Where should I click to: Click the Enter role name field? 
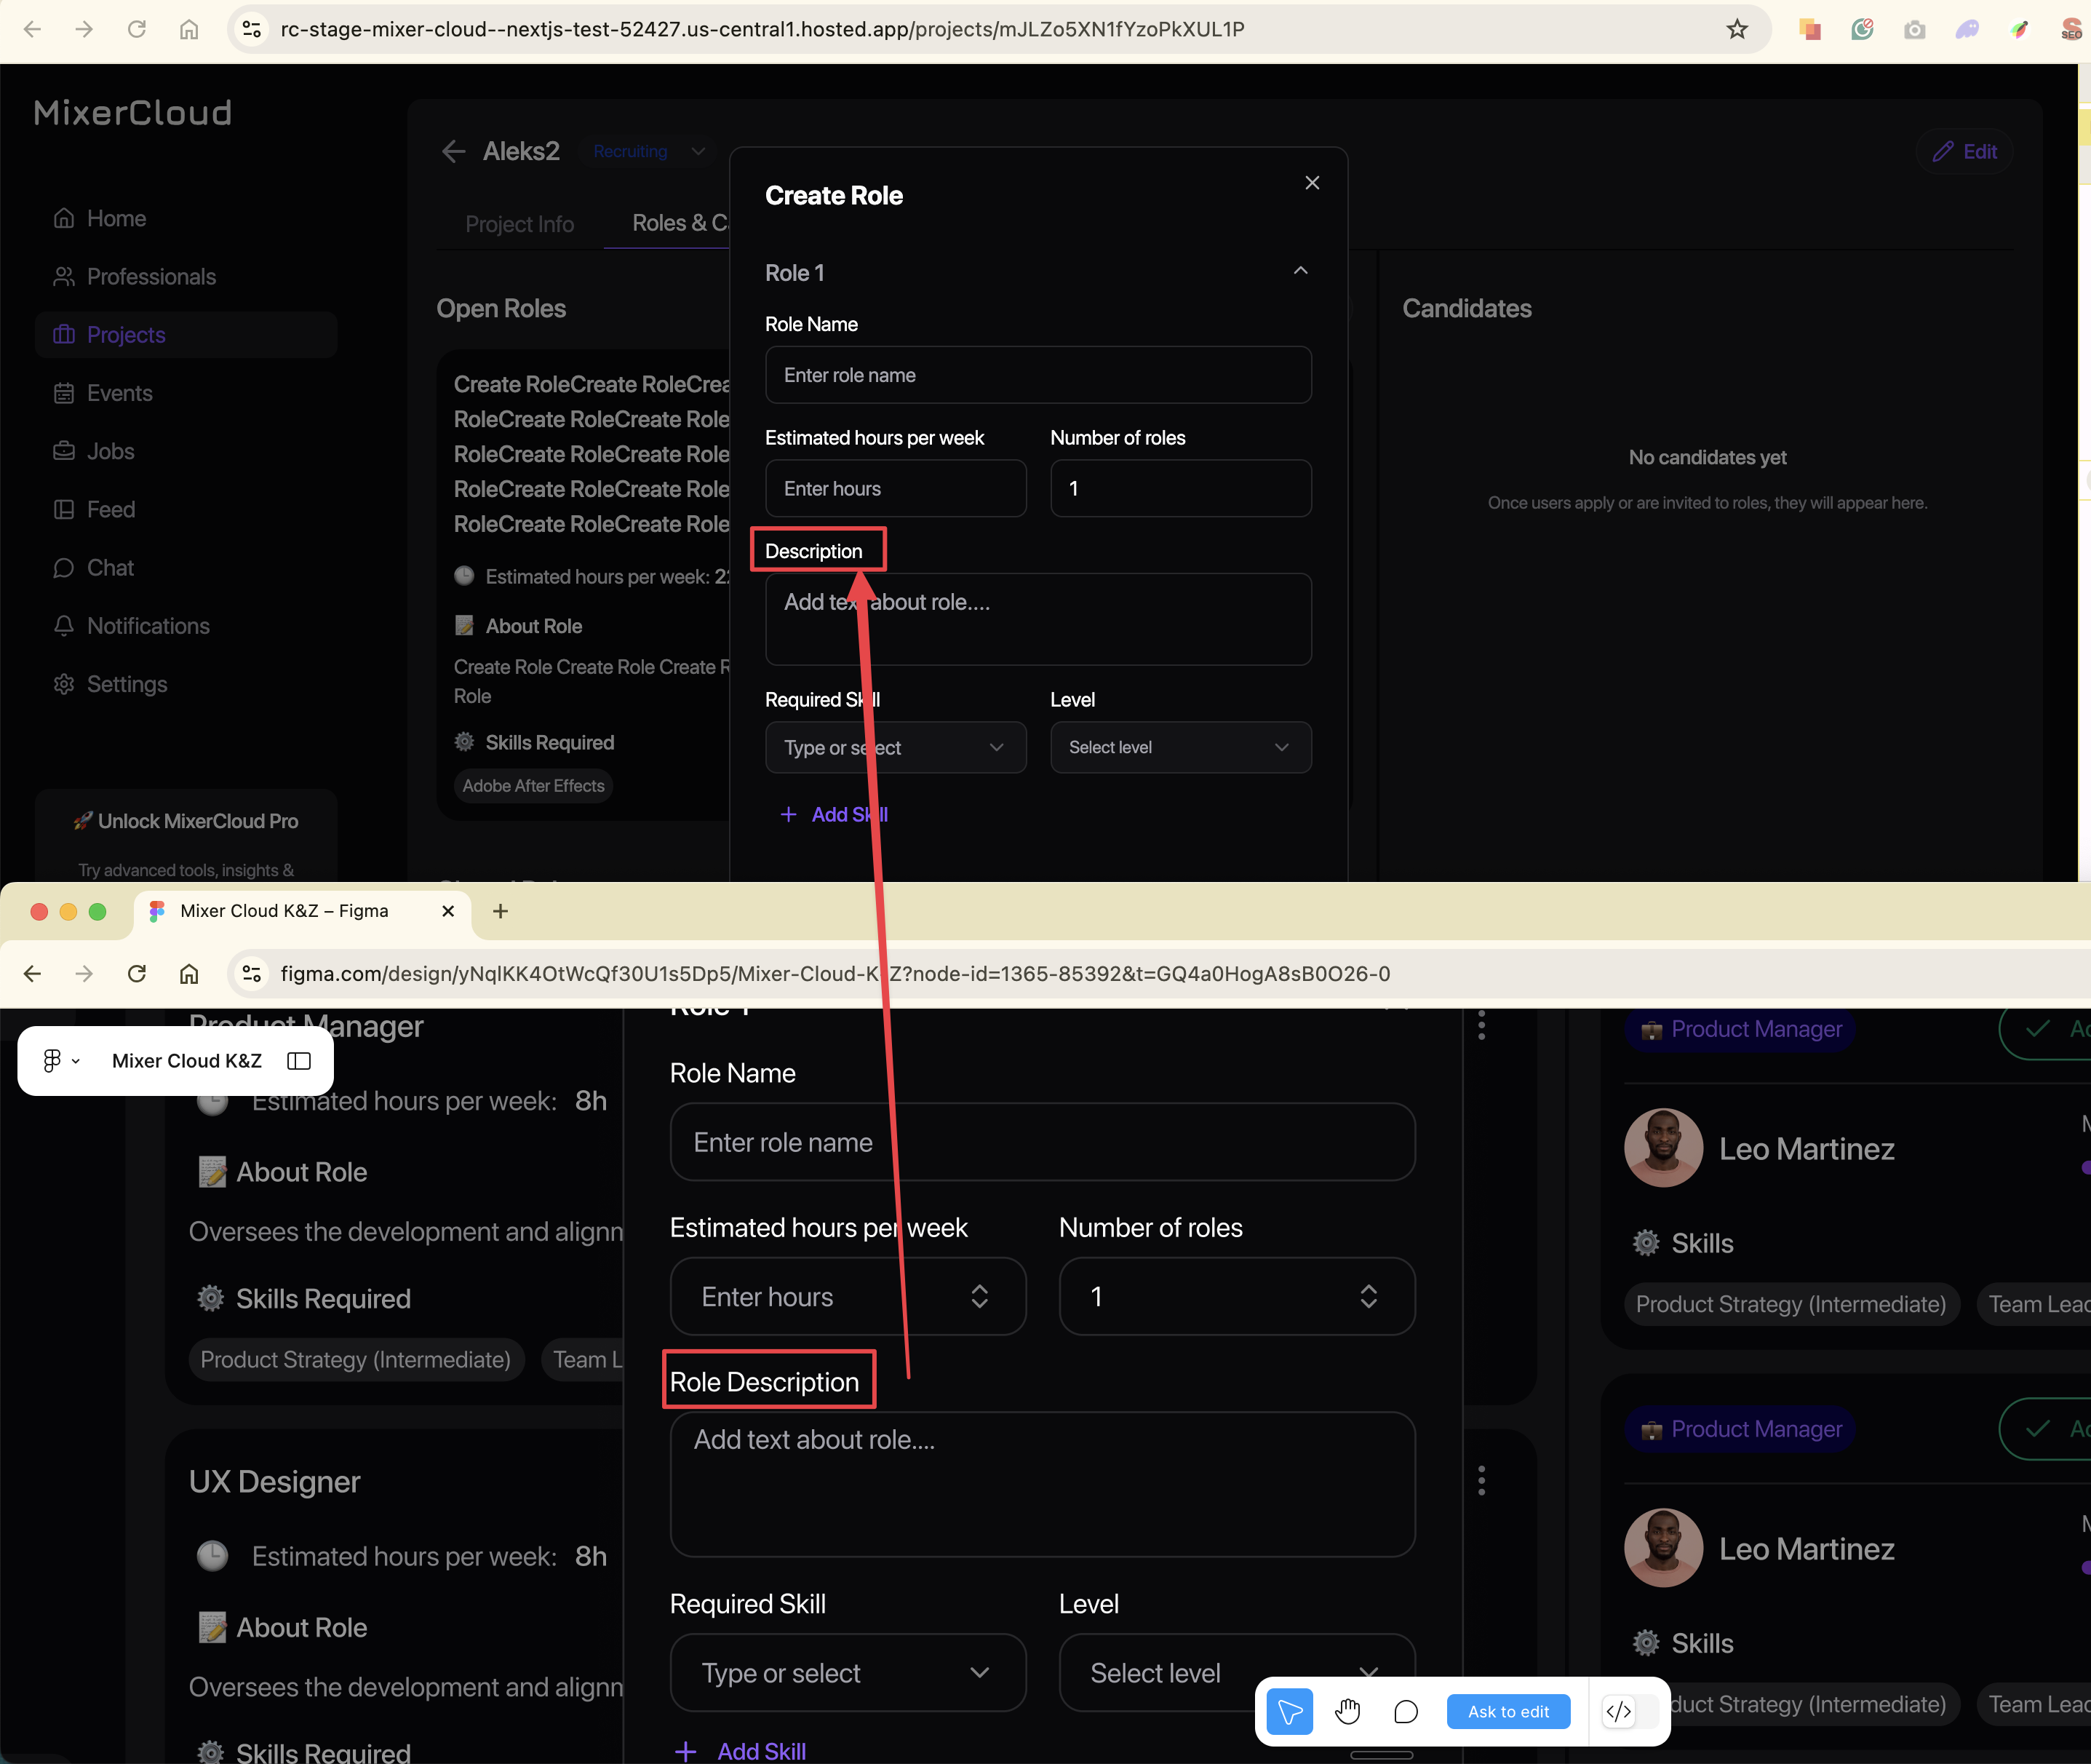[1037, 375]
